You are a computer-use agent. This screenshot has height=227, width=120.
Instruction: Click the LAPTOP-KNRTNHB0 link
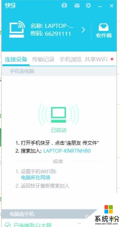pos(67,151)
